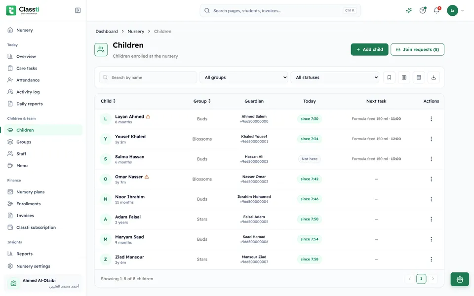Select Invoices in the Finance section
This screenshot has width=474, height=296.
pos(43,216)
